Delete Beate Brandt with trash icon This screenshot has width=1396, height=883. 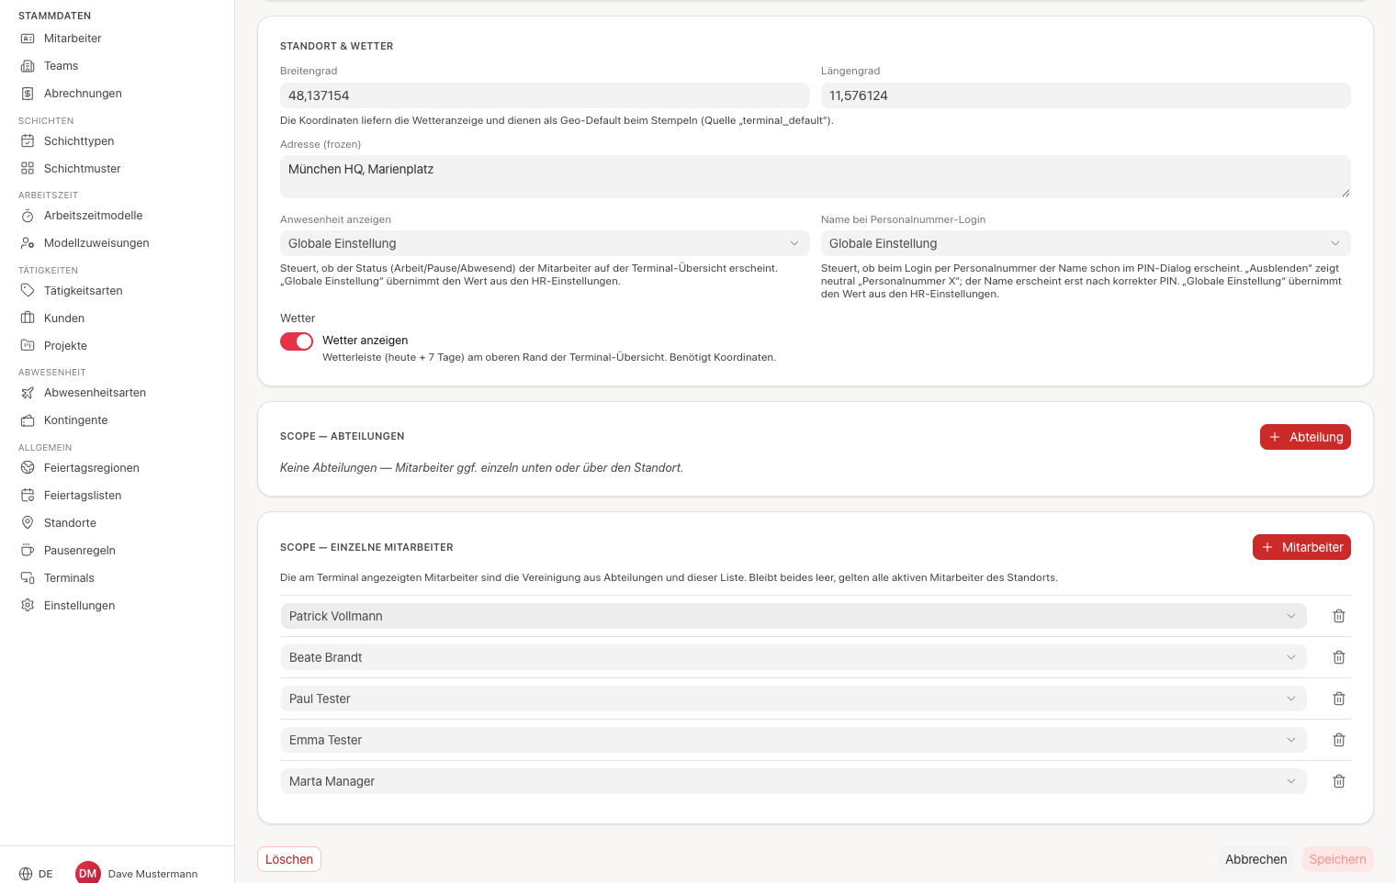click(1339, 657)
